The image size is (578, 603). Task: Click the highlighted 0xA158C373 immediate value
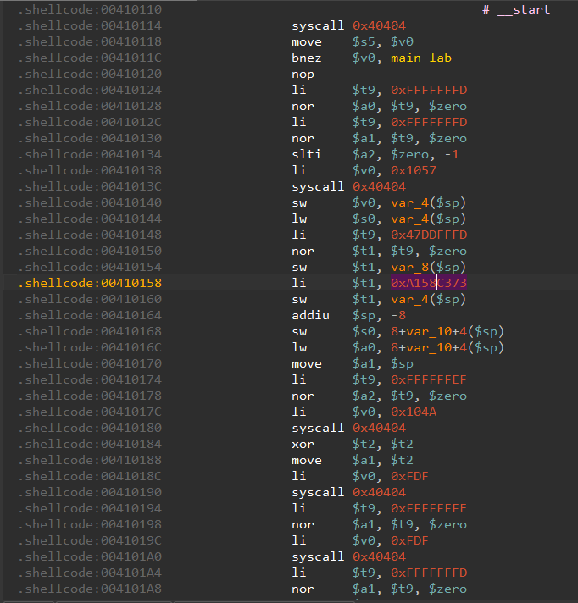tap(429, 283)
